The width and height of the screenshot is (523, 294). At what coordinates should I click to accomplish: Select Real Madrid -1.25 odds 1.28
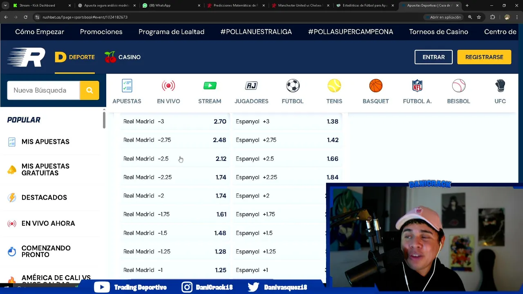click(175, 252)
